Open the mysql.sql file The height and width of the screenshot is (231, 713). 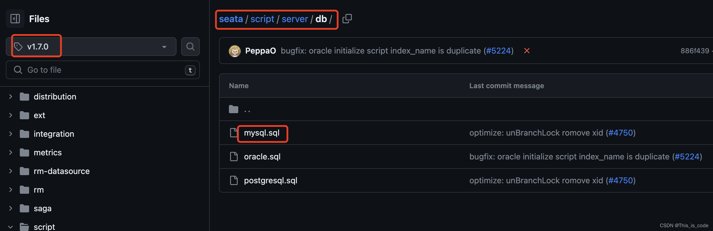pos(262,133)
